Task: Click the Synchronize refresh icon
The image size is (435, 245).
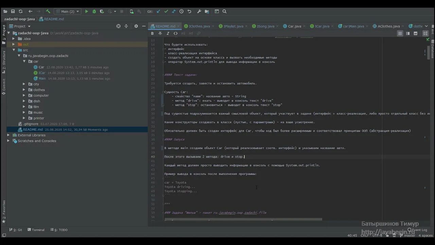Action: tap(21, 12)
